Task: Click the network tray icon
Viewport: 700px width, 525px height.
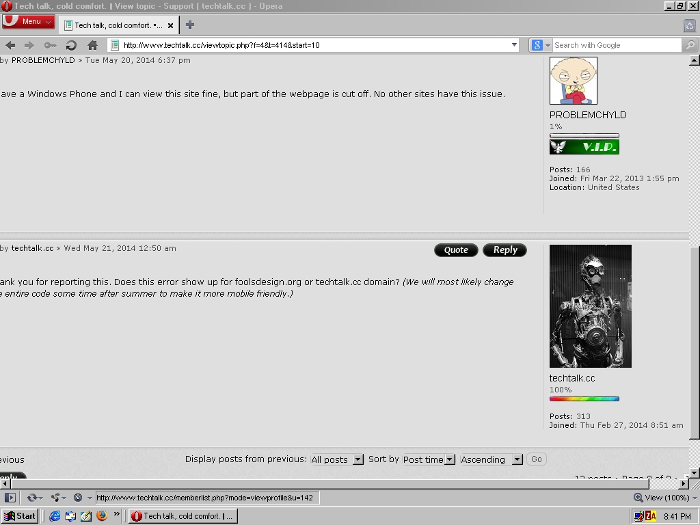Action: (639, 517)
